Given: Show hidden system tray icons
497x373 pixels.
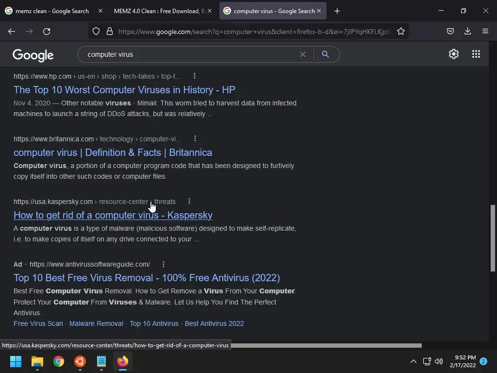Looking at the screenshot, I should pos(414,361).
